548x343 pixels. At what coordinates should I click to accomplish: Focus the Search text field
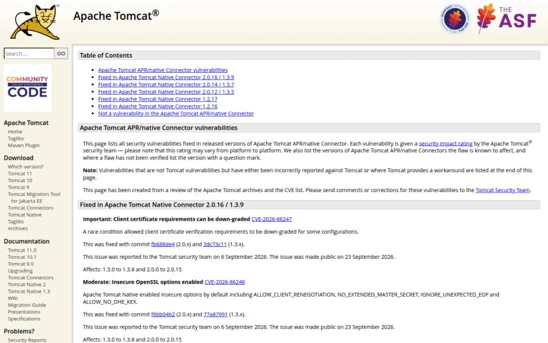(29, 54)
